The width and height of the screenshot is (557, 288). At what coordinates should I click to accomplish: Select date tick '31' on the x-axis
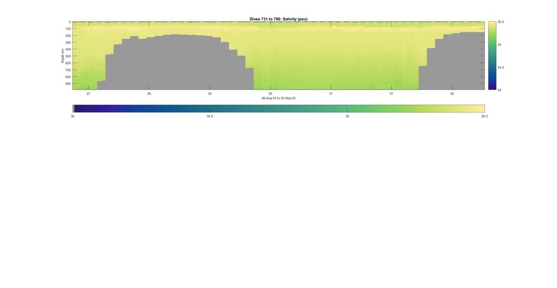pos(331,94)
